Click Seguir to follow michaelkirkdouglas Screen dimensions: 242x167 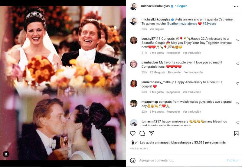[182, 6]
